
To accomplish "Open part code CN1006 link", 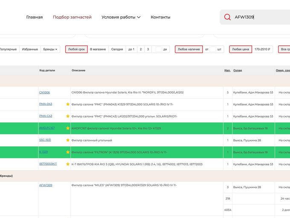I will click(45, 92).
